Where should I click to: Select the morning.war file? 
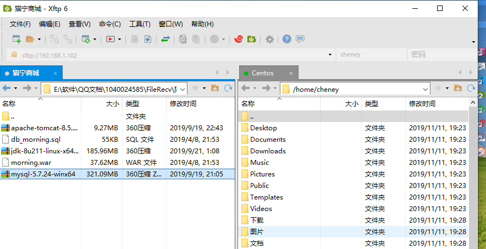117,162
